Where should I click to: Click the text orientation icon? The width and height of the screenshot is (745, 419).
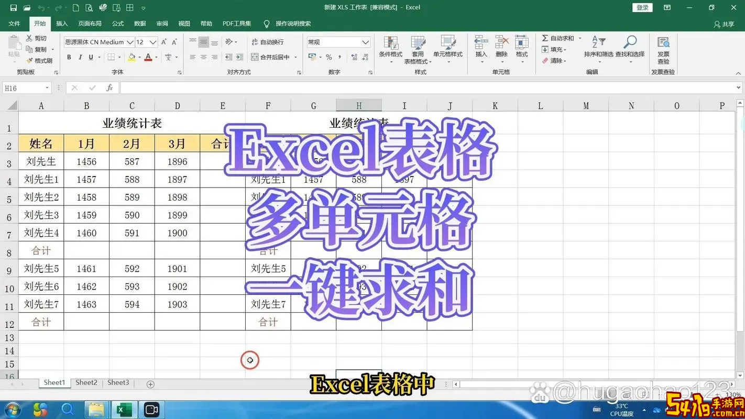(x=229, y=42)
